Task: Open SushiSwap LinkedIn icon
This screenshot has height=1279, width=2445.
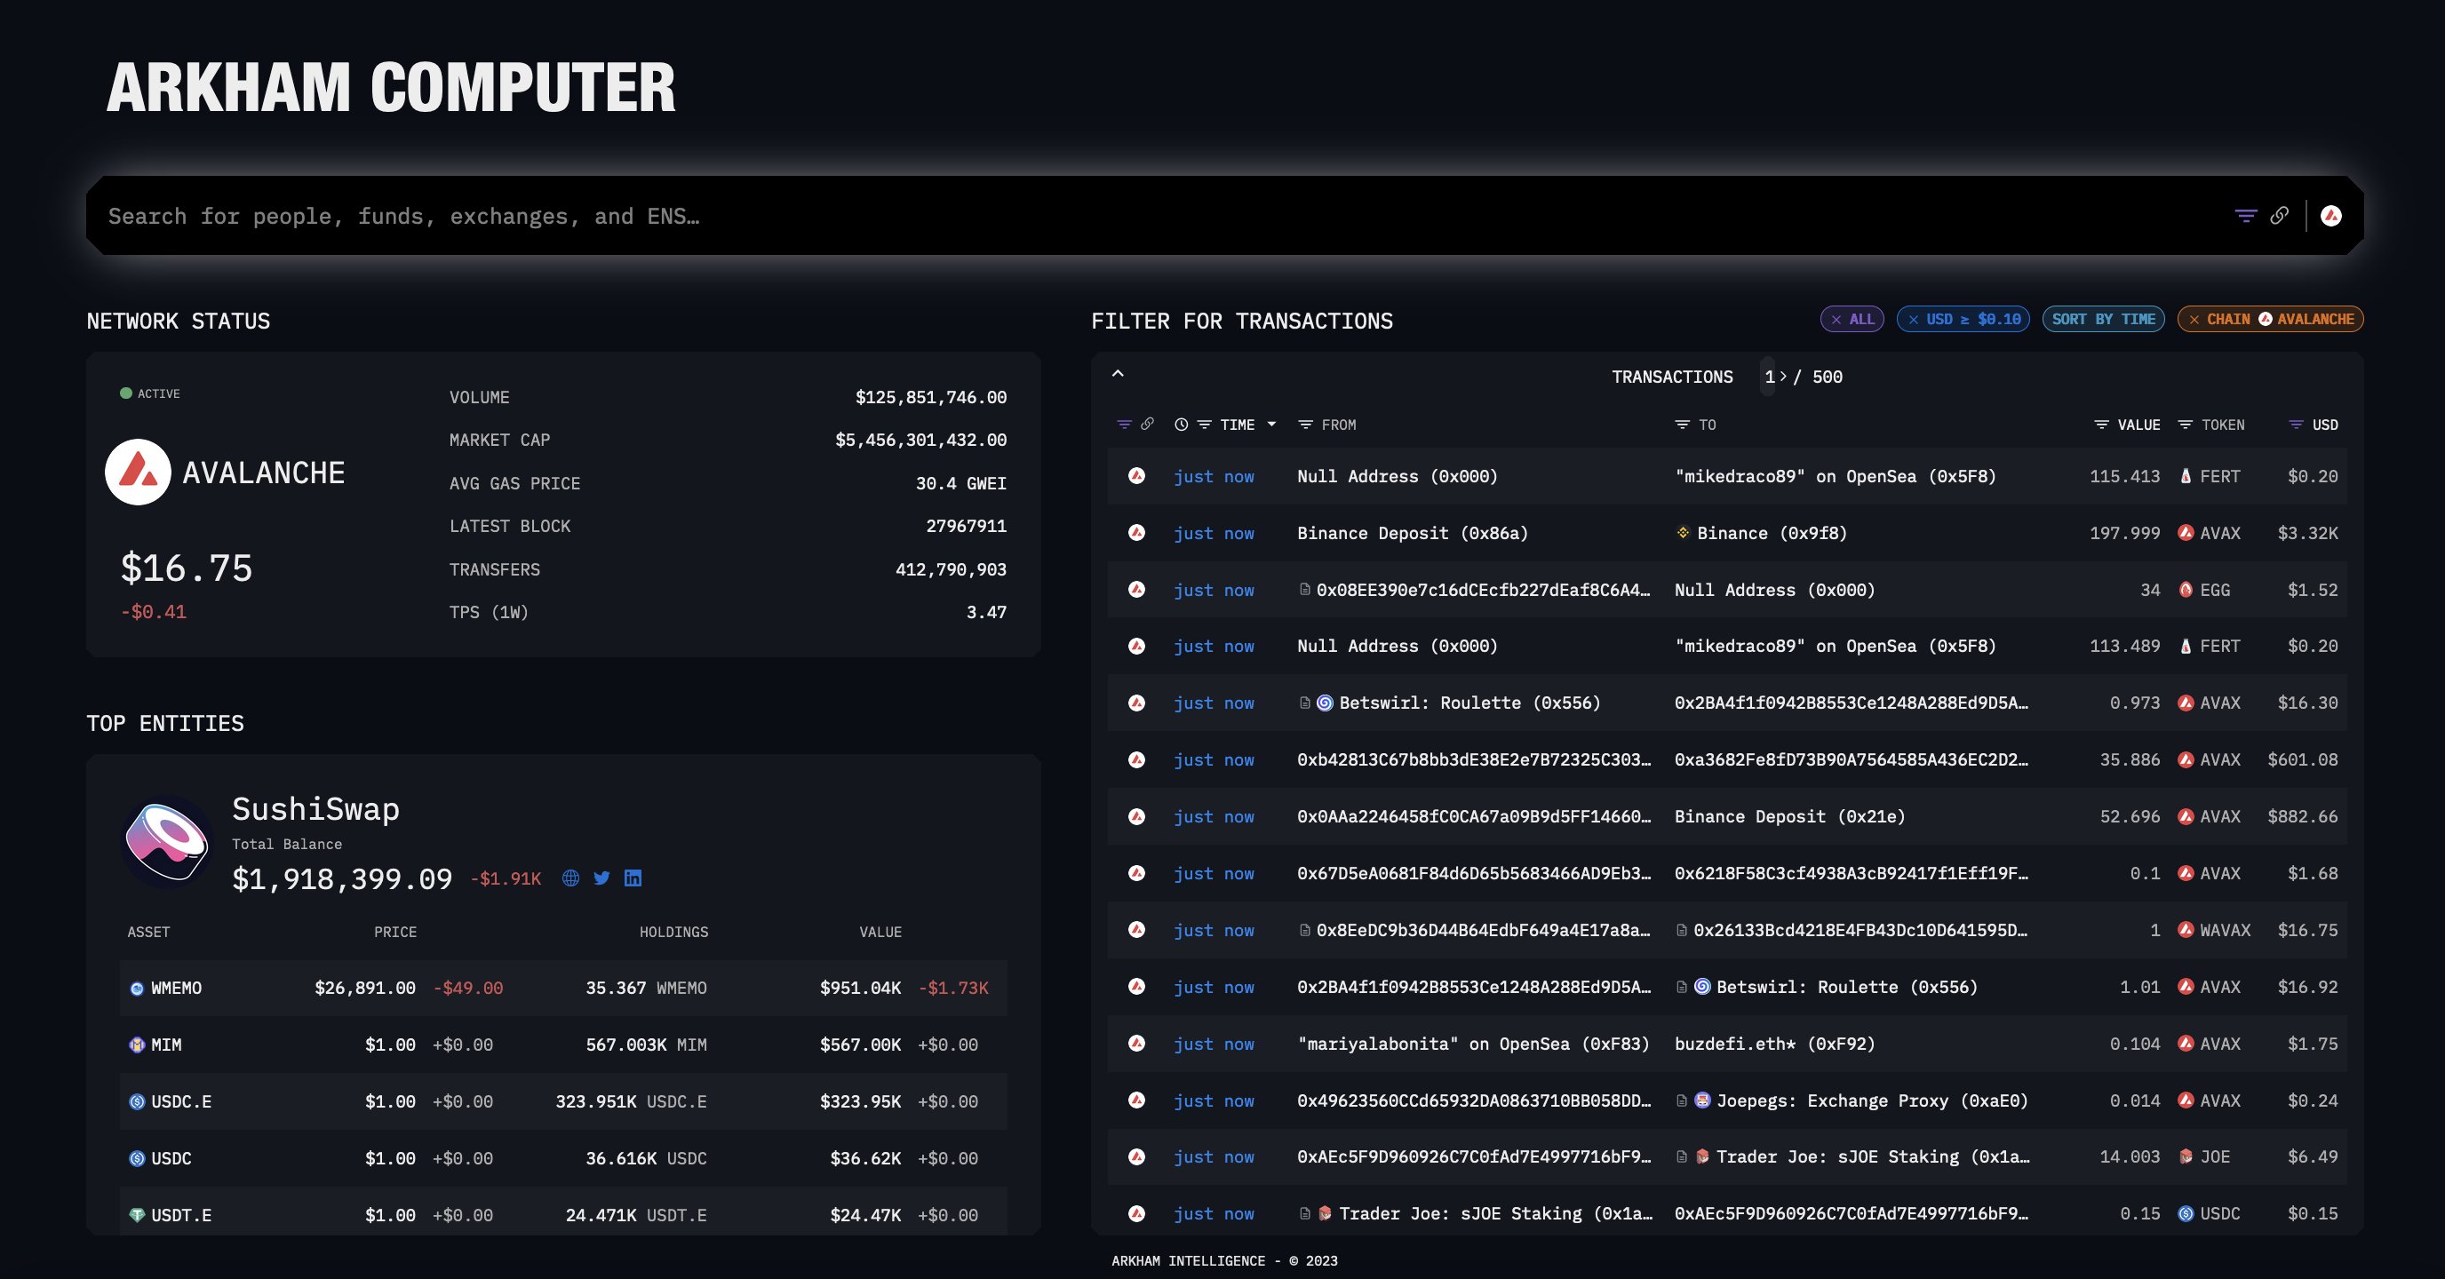Action: point(633,878)
